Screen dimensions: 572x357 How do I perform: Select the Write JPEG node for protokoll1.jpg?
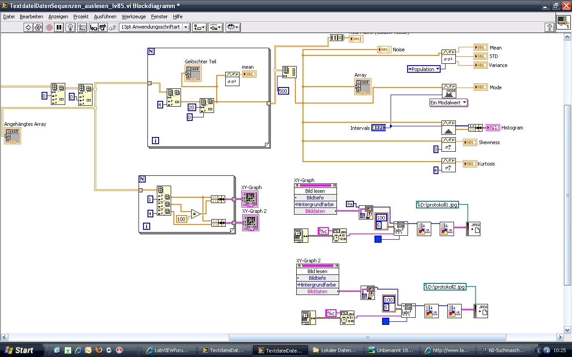[473, 229]
